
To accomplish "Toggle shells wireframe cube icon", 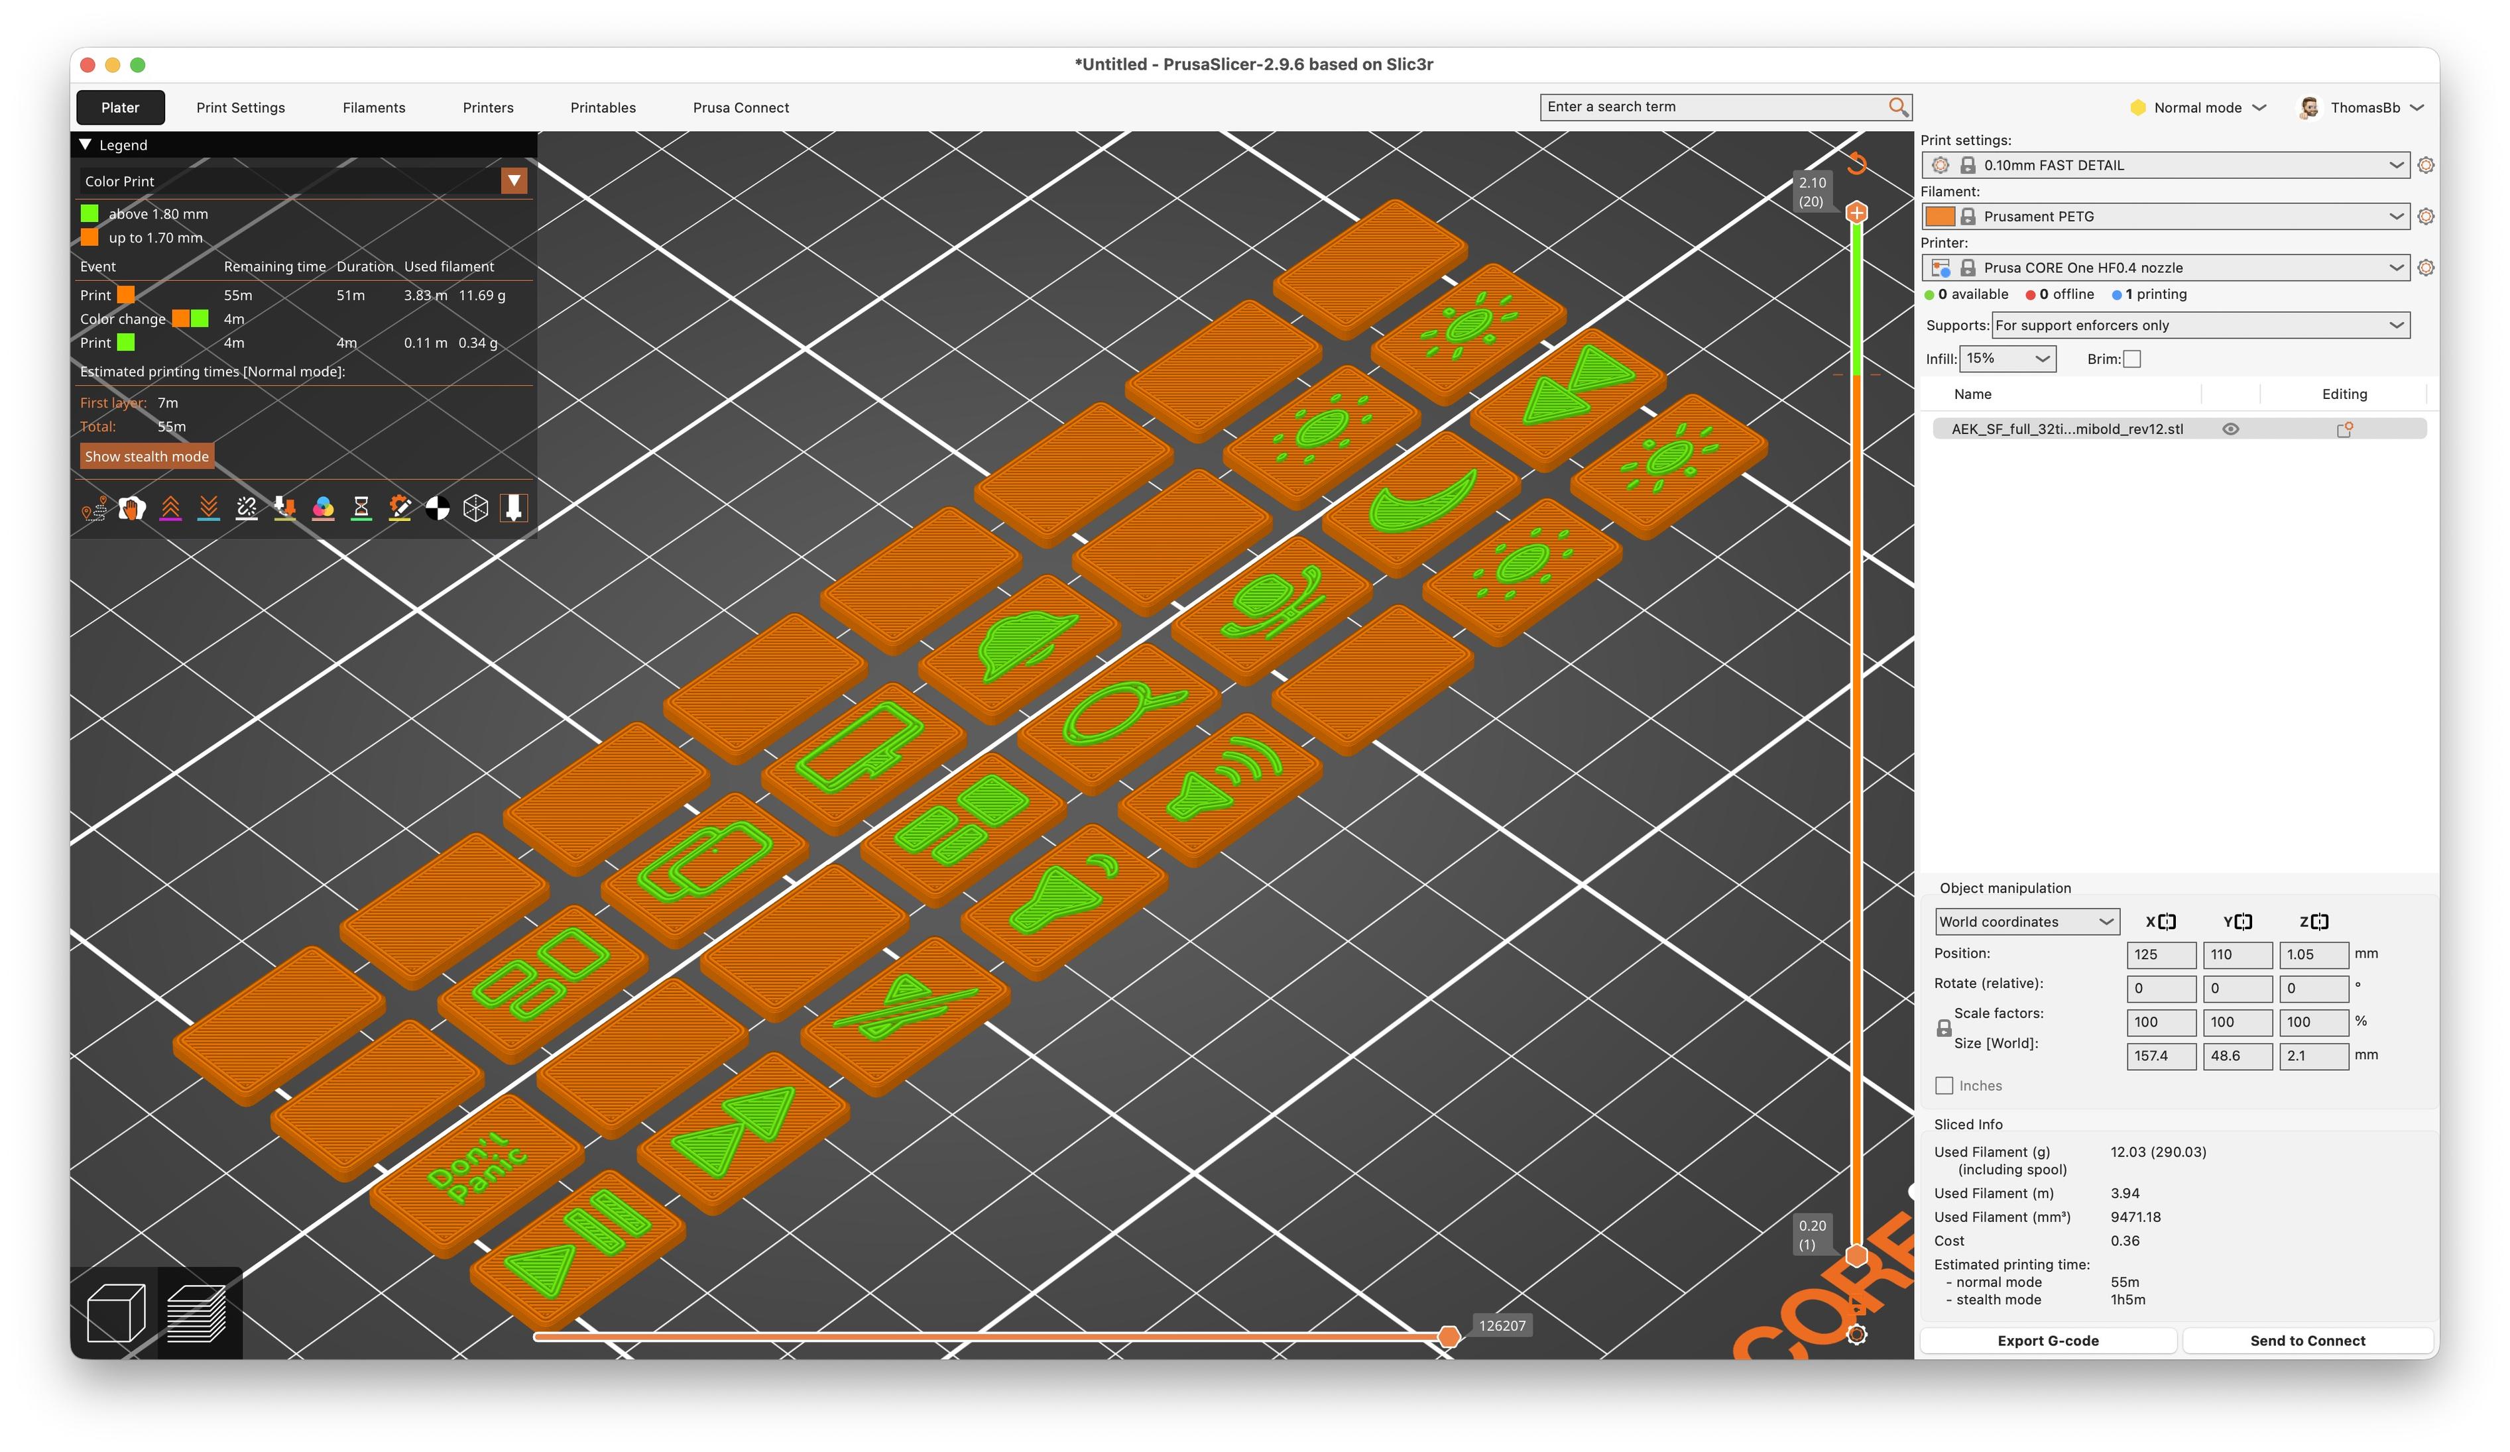I will click(x=476, y=509).
